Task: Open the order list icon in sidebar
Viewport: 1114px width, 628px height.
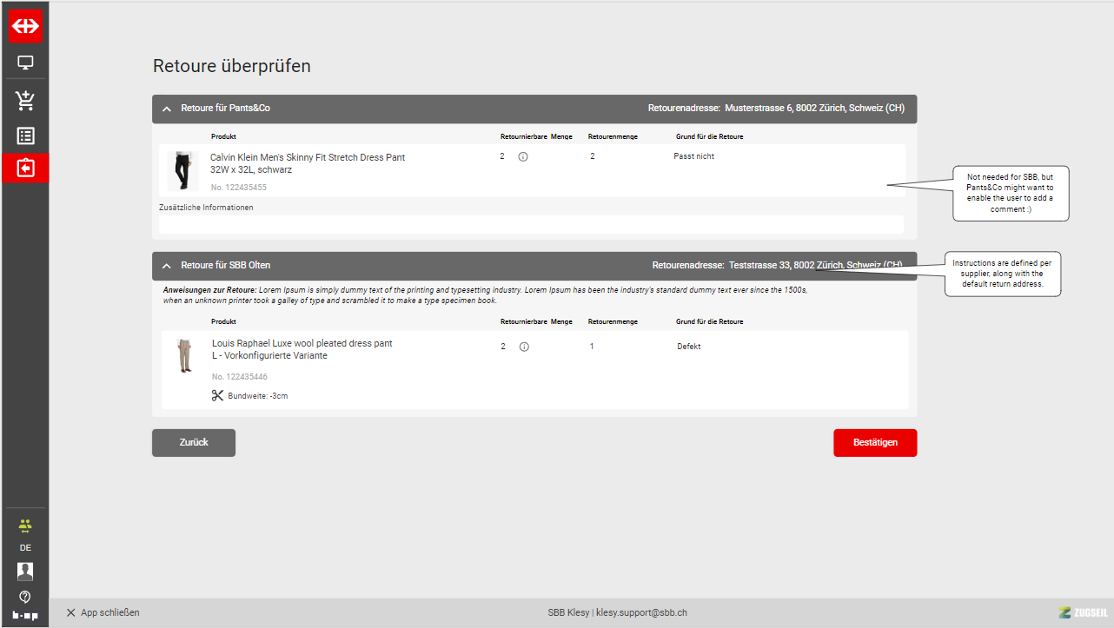Action: click(25, 136)
